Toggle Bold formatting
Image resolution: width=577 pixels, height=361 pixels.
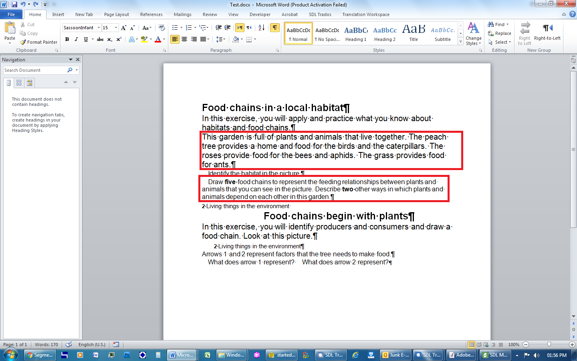[67, 39]
